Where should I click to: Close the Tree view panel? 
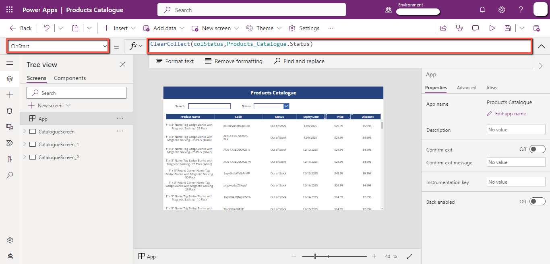point(123,64)
